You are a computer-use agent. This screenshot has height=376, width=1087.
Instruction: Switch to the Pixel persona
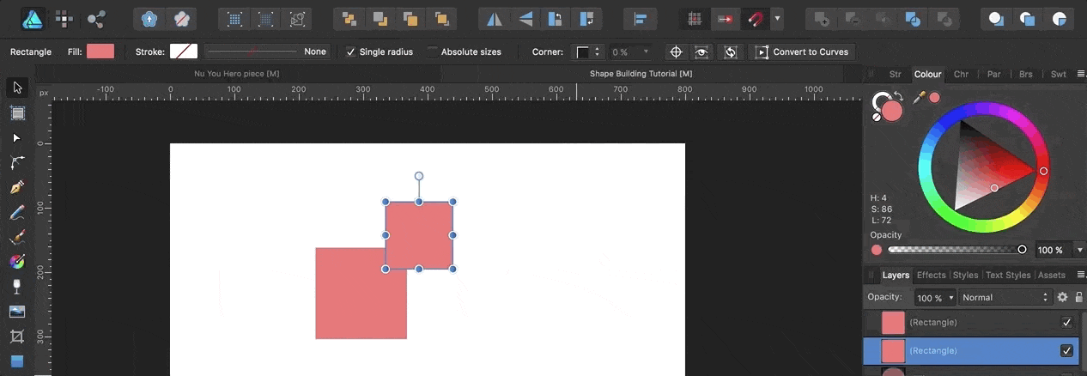click(x=64, y=18)
